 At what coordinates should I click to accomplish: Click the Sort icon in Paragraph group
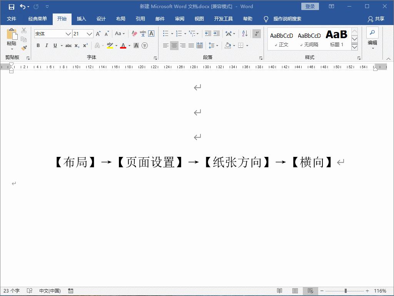click(244, 34)
